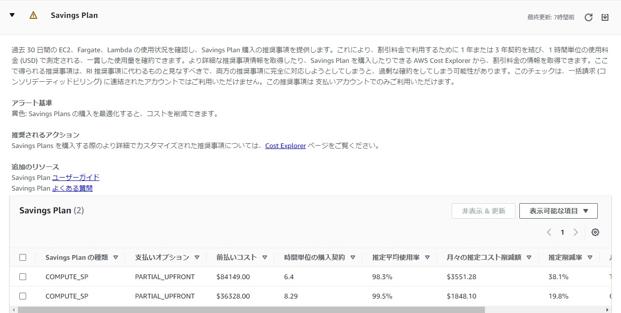Click the 99.5% utilization cell
Viewport: 621px width, 313px height.
(x=382, y=296)
